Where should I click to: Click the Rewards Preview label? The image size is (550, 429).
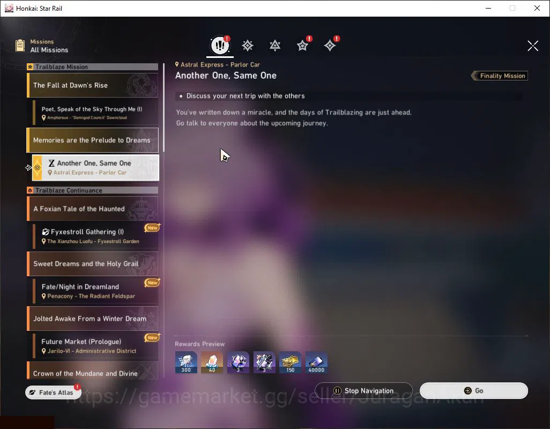point(199,344)
